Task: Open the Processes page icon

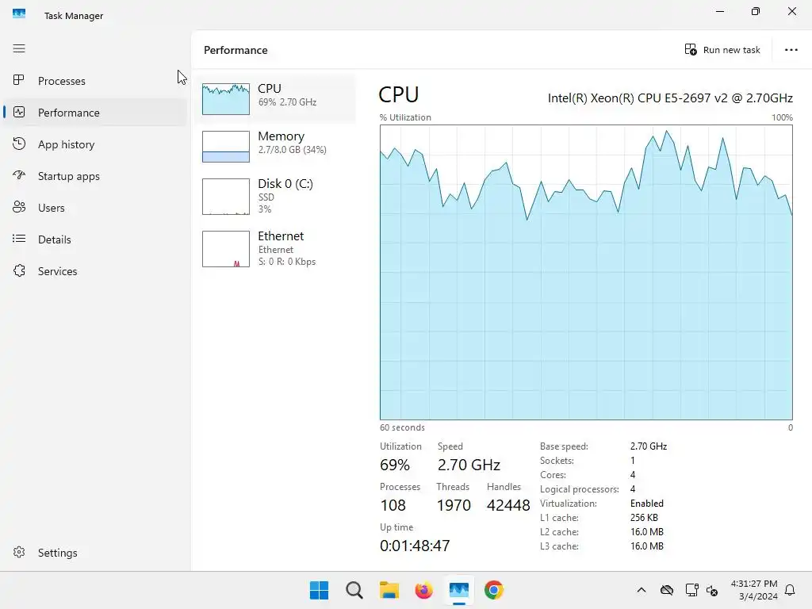Action: (19, 80)
